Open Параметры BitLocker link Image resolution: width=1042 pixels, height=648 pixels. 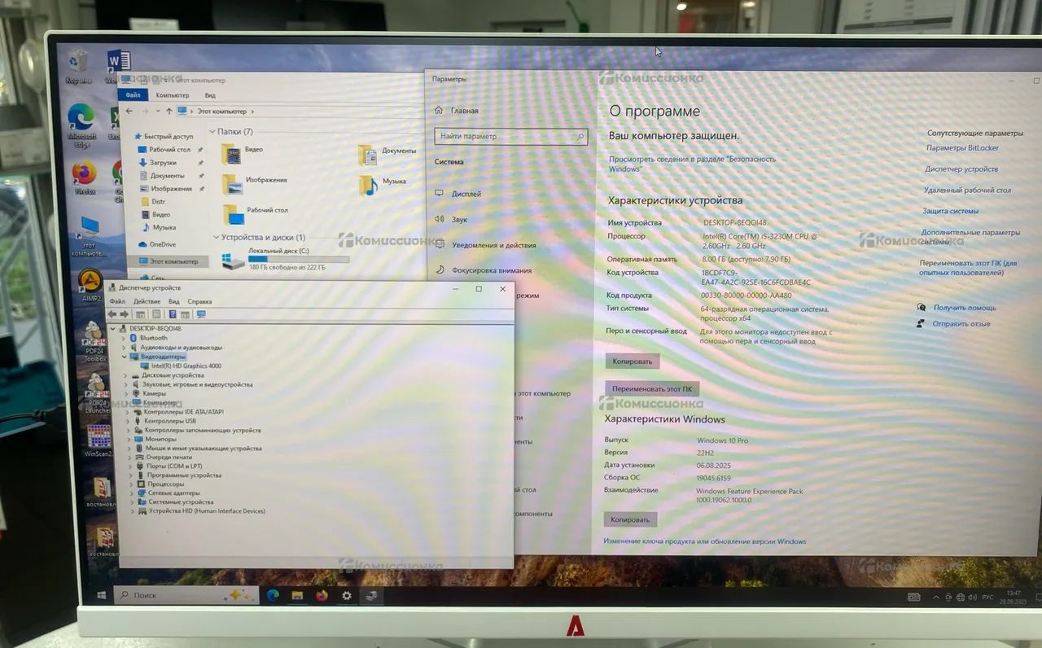[962, 148]
